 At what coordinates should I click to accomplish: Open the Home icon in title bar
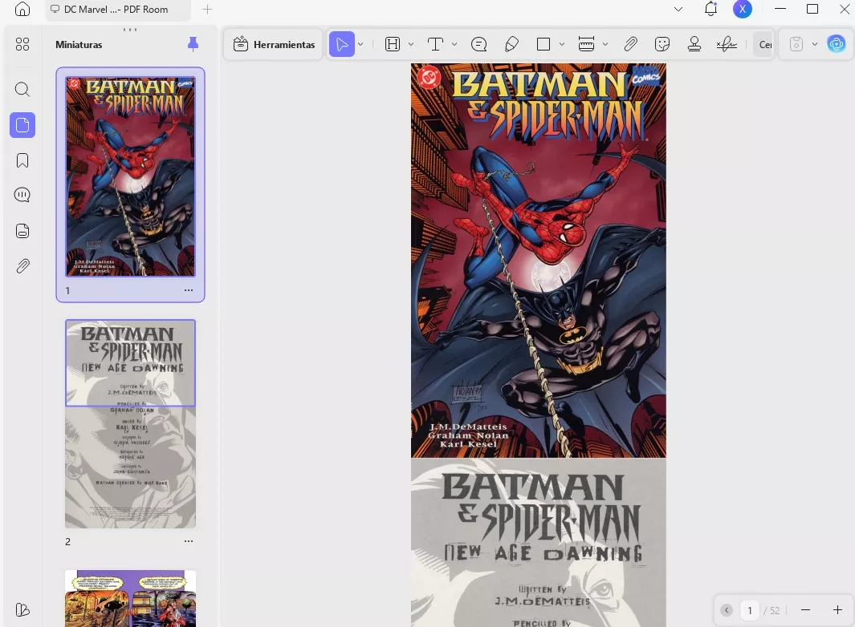click(22, 9)
